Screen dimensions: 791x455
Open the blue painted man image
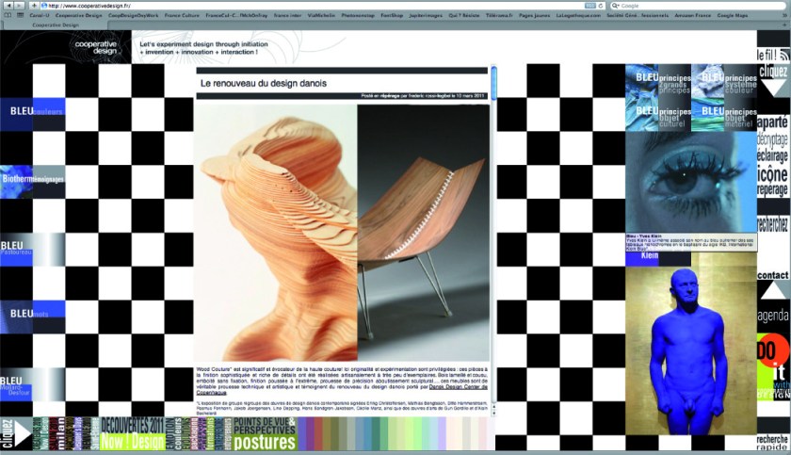coord(691,350)
